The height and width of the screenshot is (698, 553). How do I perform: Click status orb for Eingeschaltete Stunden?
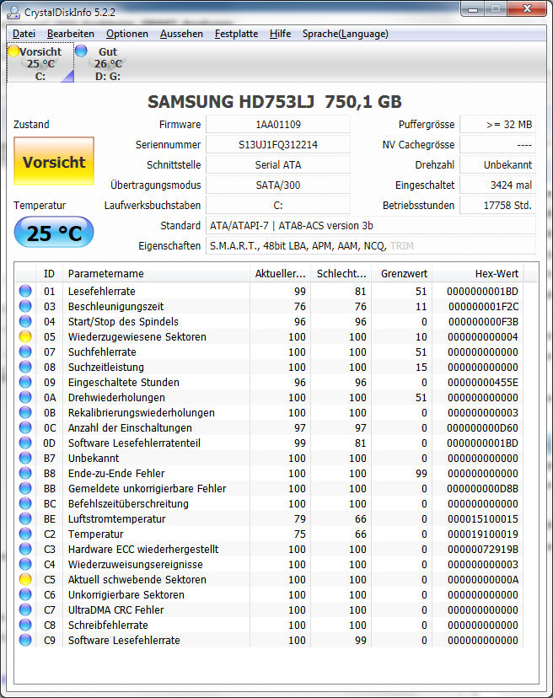[x=25, y=382]
